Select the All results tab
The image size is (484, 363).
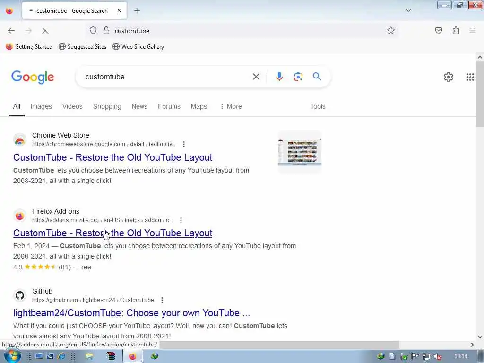(x=17, y=106)
